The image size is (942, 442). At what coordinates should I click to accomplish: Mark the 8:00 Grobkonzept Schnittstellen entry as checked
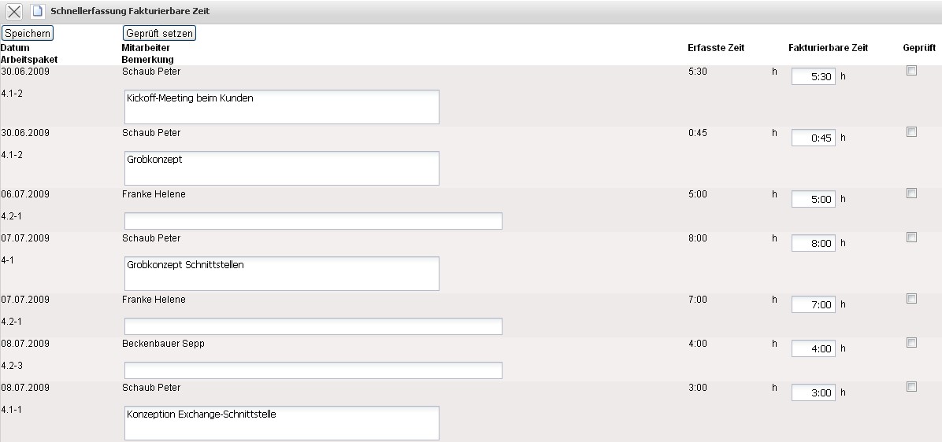tap(912, 238)
